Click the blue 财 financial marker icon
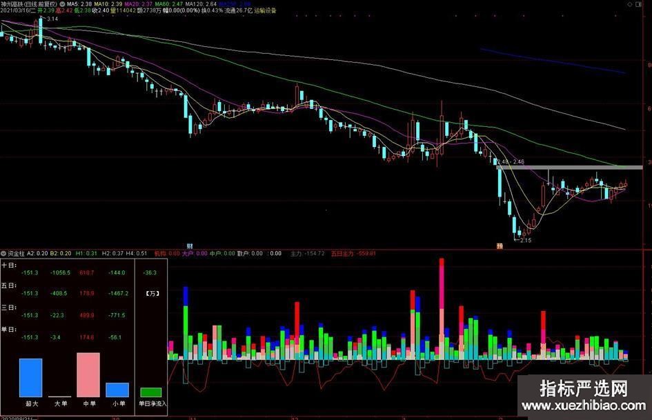This screenshot has height=420, width=652. (190, 245)
